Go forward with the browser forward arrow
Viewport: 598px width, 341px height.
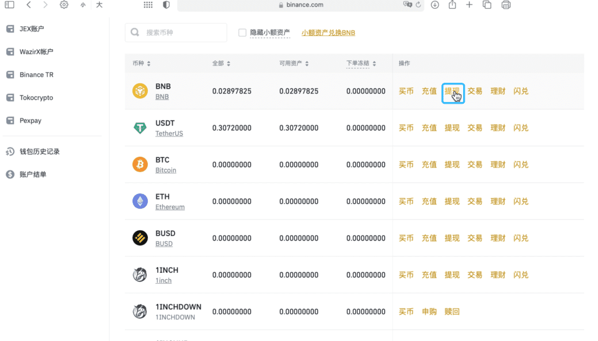(x=46, y=5)
